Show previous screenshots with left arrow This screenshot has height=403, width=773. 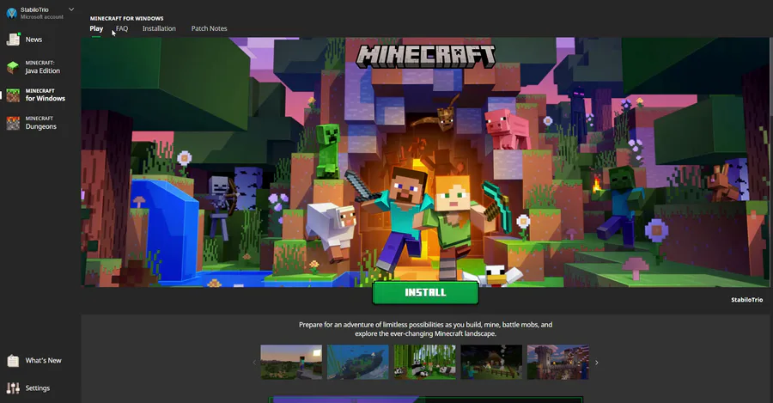pos(254,363)
